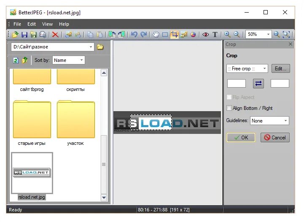Image resolution: width=304 pixels, height=224 pixels.
Task: Open the View menu
Action: tap(47, 24)
